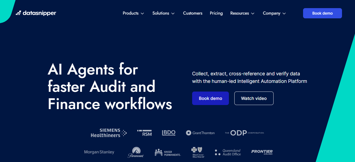The width and height of the screenshot is (355, 162).
Task: Click the RSM logo
Action: (x=144, y=133)
